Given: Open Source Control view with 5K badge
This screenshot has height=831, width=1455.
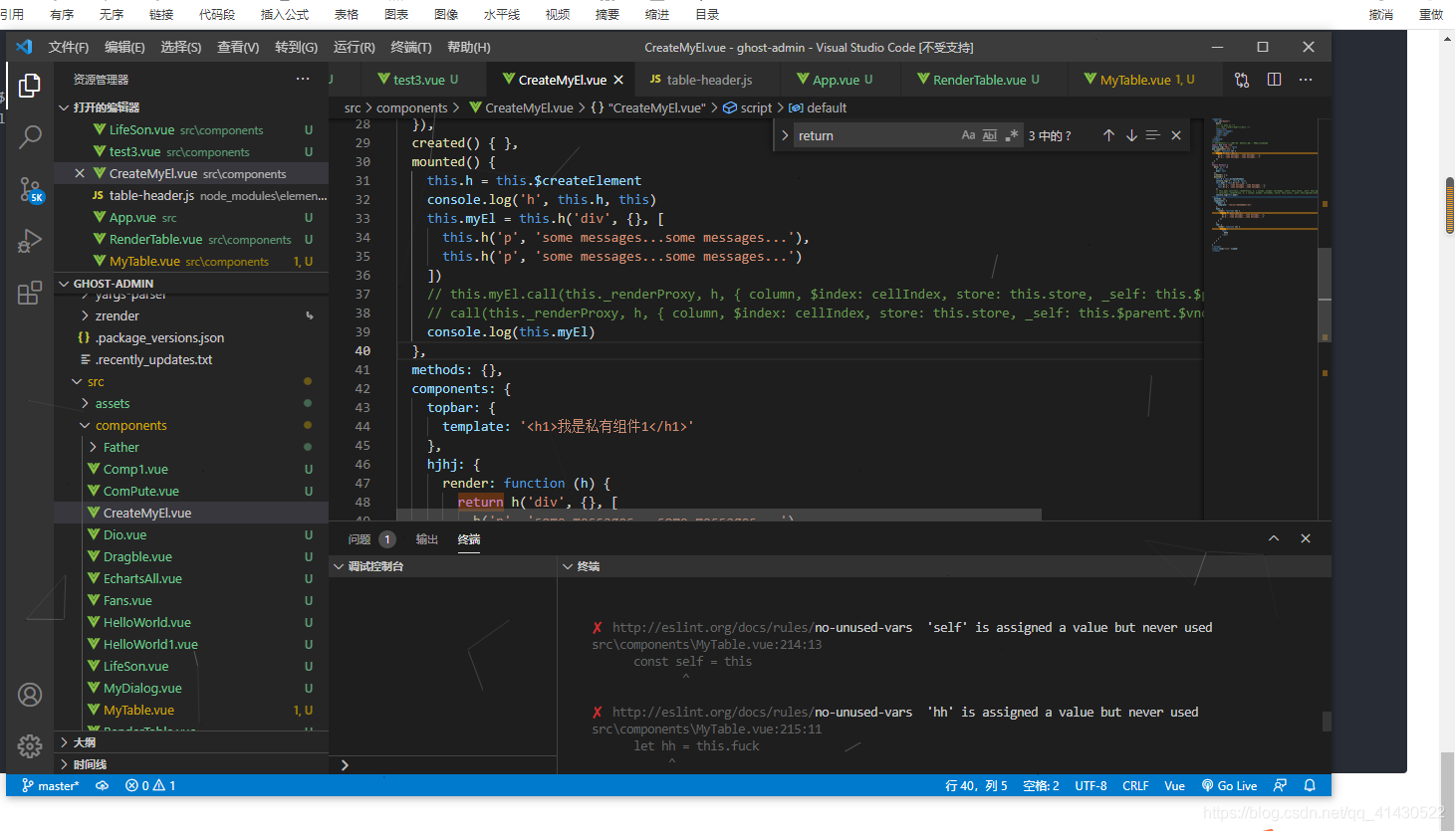Looking at the screenshot, I should point(30,189).
